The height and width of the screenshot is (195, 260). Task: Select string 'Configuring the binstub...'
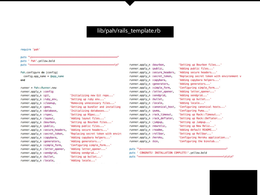click(199, 141)
